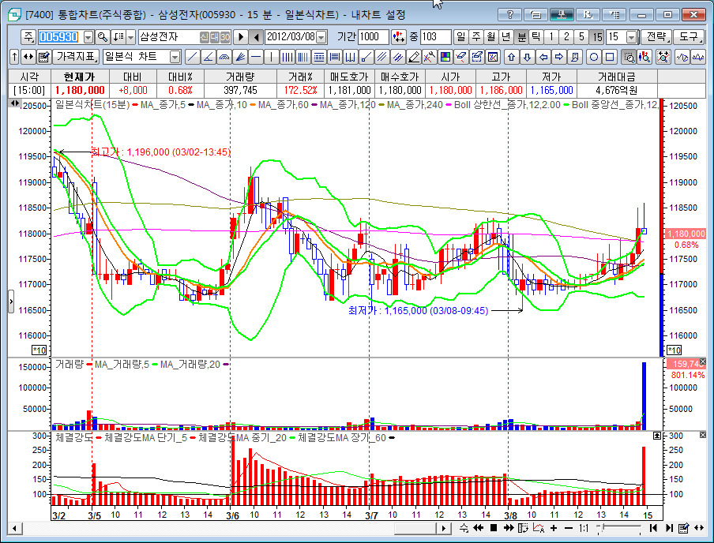Open the date picker dropdown for 2012/03/08
This screenshot has height=543, width=714.
point(321,37)
